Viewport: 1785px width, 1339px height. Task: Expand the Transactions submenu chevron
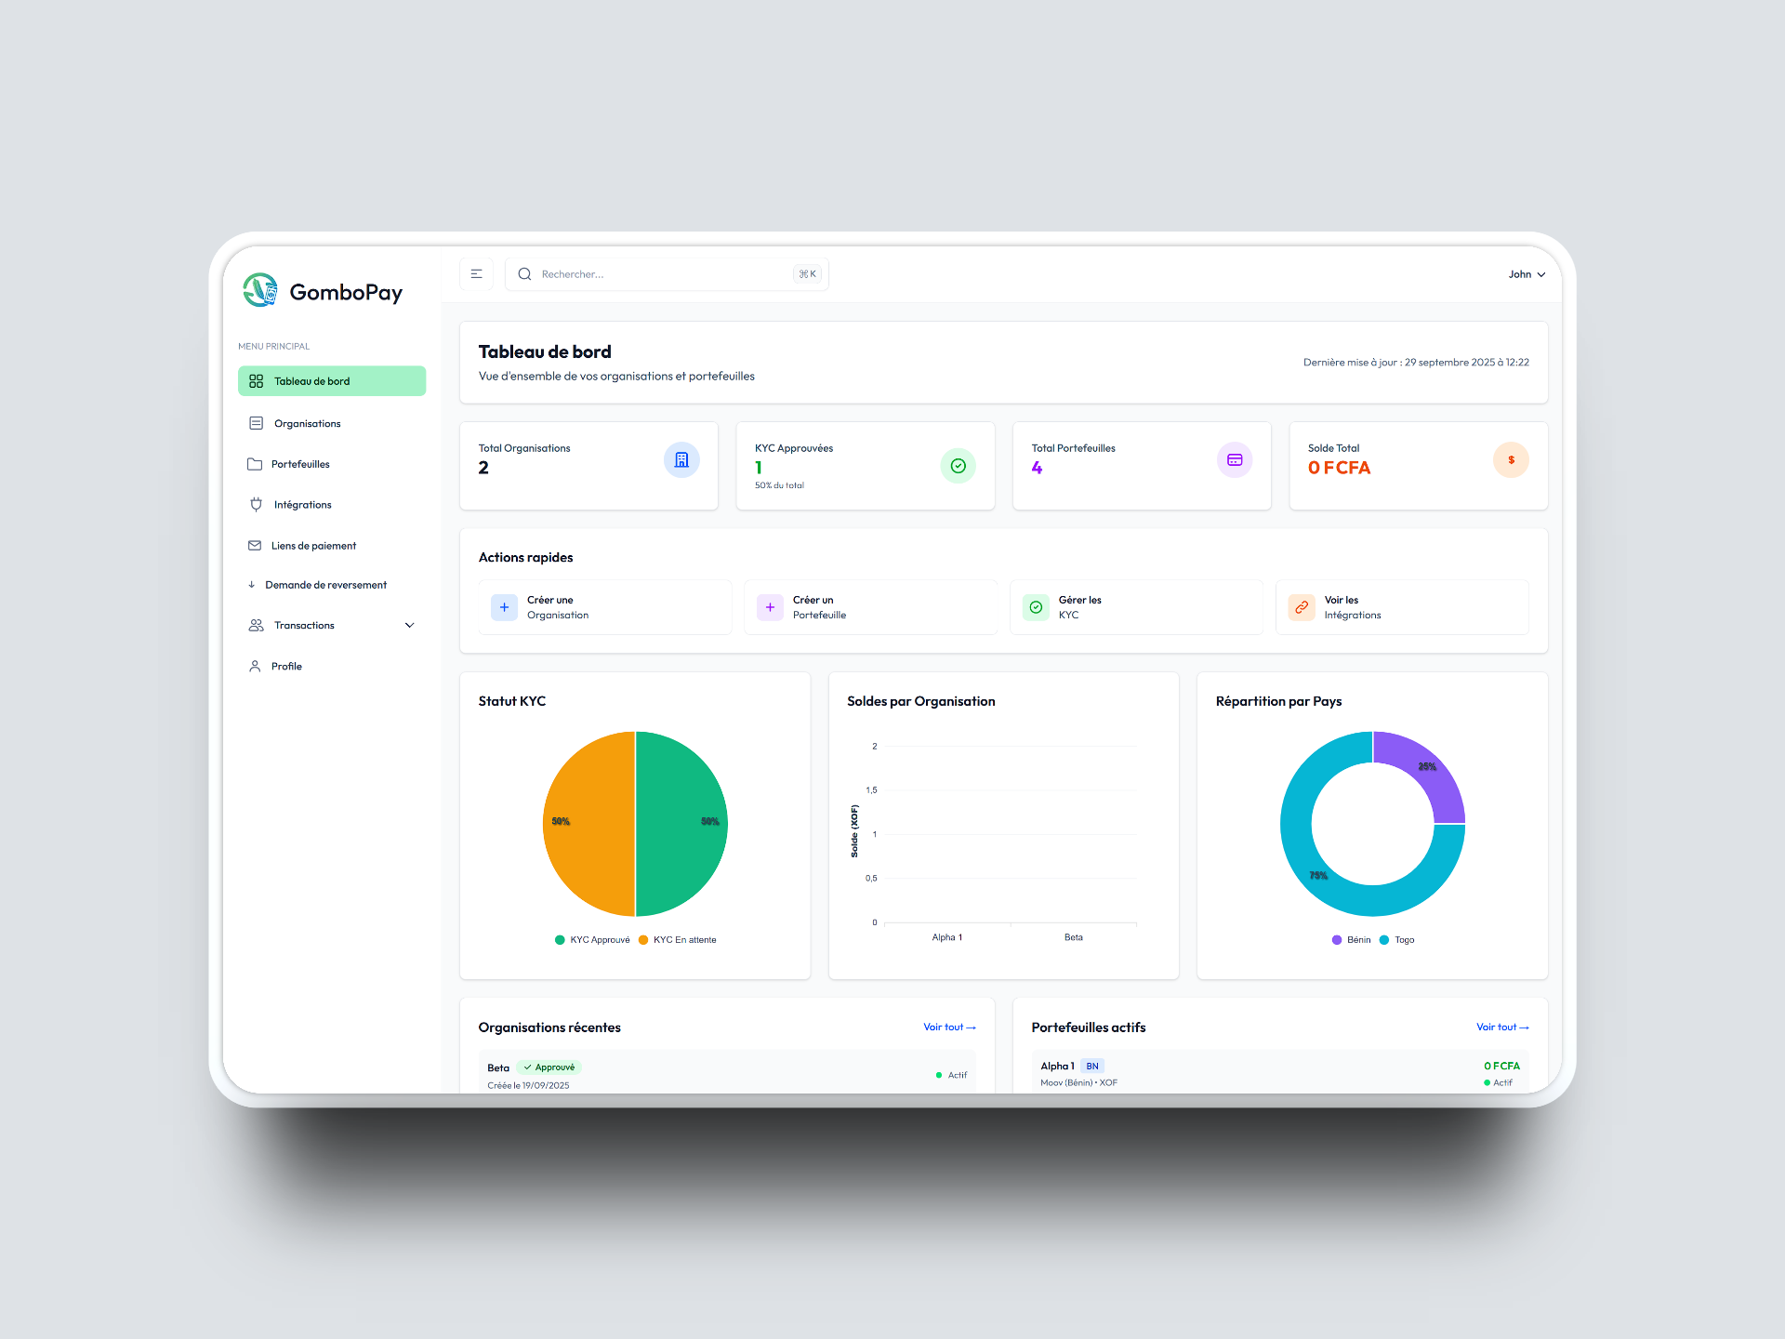pos(409,626)
